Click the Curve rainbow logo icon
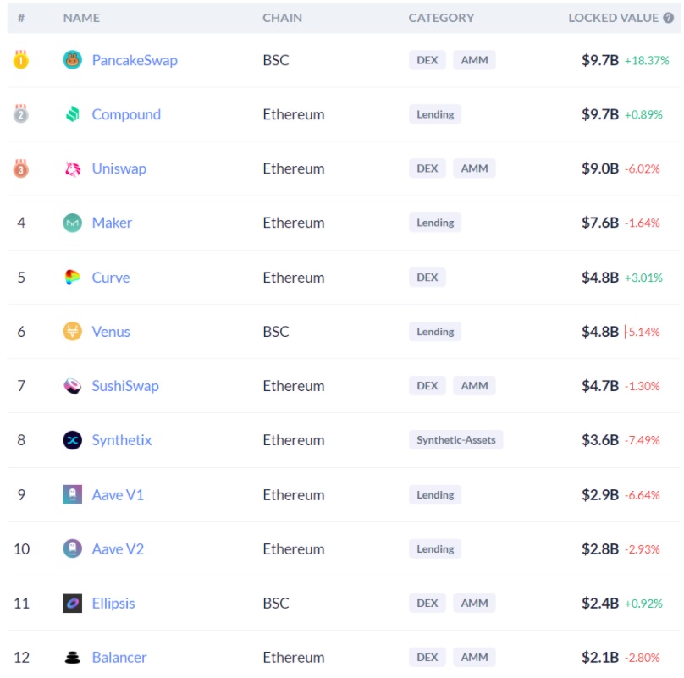The image size is (684, 678). pos(73,277)
